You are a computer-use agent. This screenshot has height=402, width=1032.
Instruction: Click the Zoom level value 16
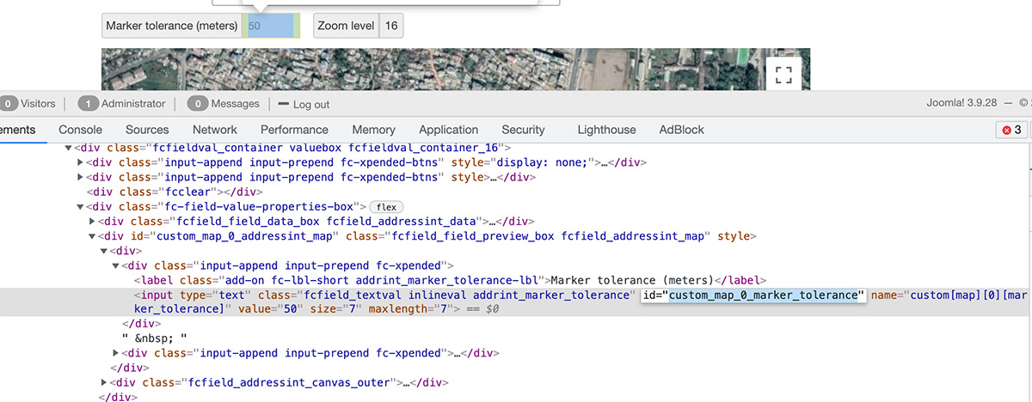pos(391,26)
